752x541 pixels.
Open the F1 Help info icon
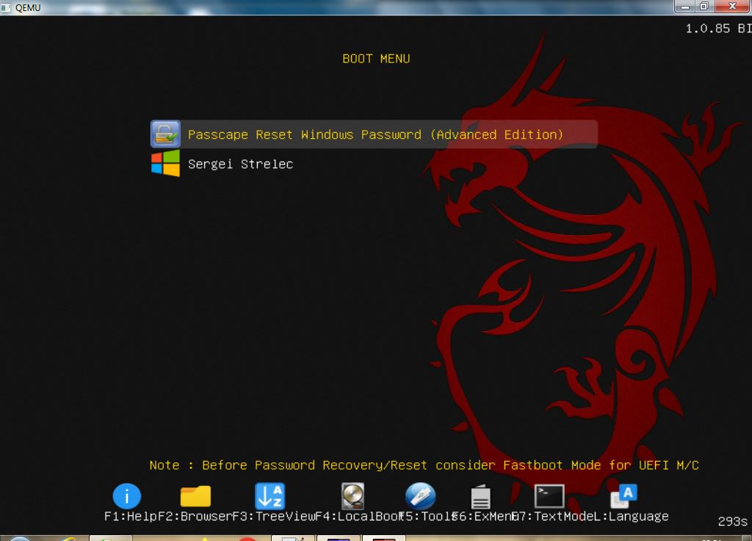click(x=126, y=496)
